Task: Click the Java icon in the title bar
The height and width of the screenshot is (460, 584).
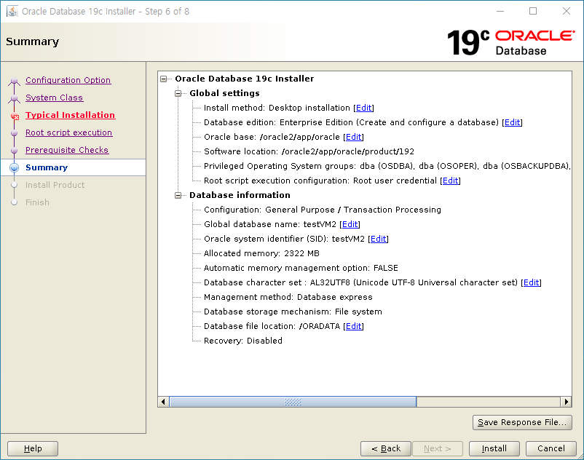Action: (12, 11)
